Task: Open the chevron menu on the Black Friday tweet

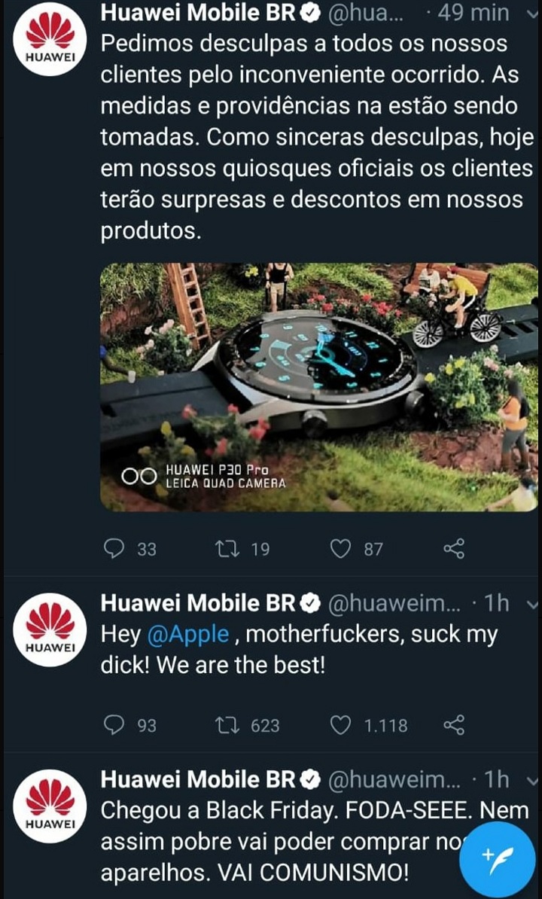Action: pos(531,781)
